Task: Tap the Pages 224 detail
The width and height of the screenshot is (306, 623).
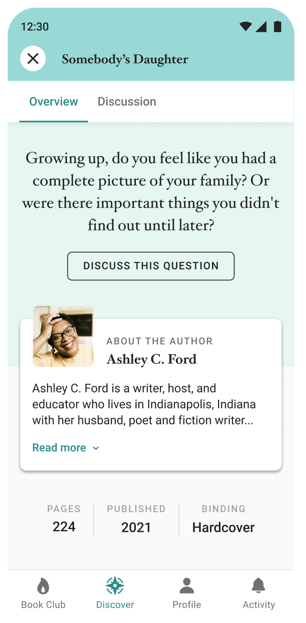Action: [64, 518]
